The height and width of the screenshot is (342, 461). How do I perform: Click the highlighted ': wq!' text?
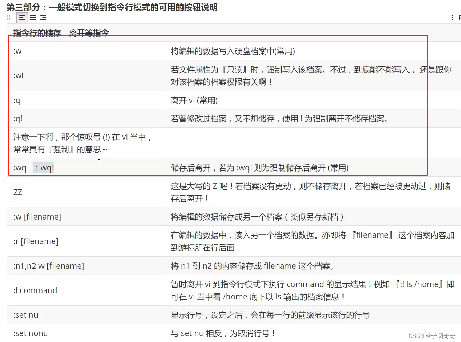point(44,168)
